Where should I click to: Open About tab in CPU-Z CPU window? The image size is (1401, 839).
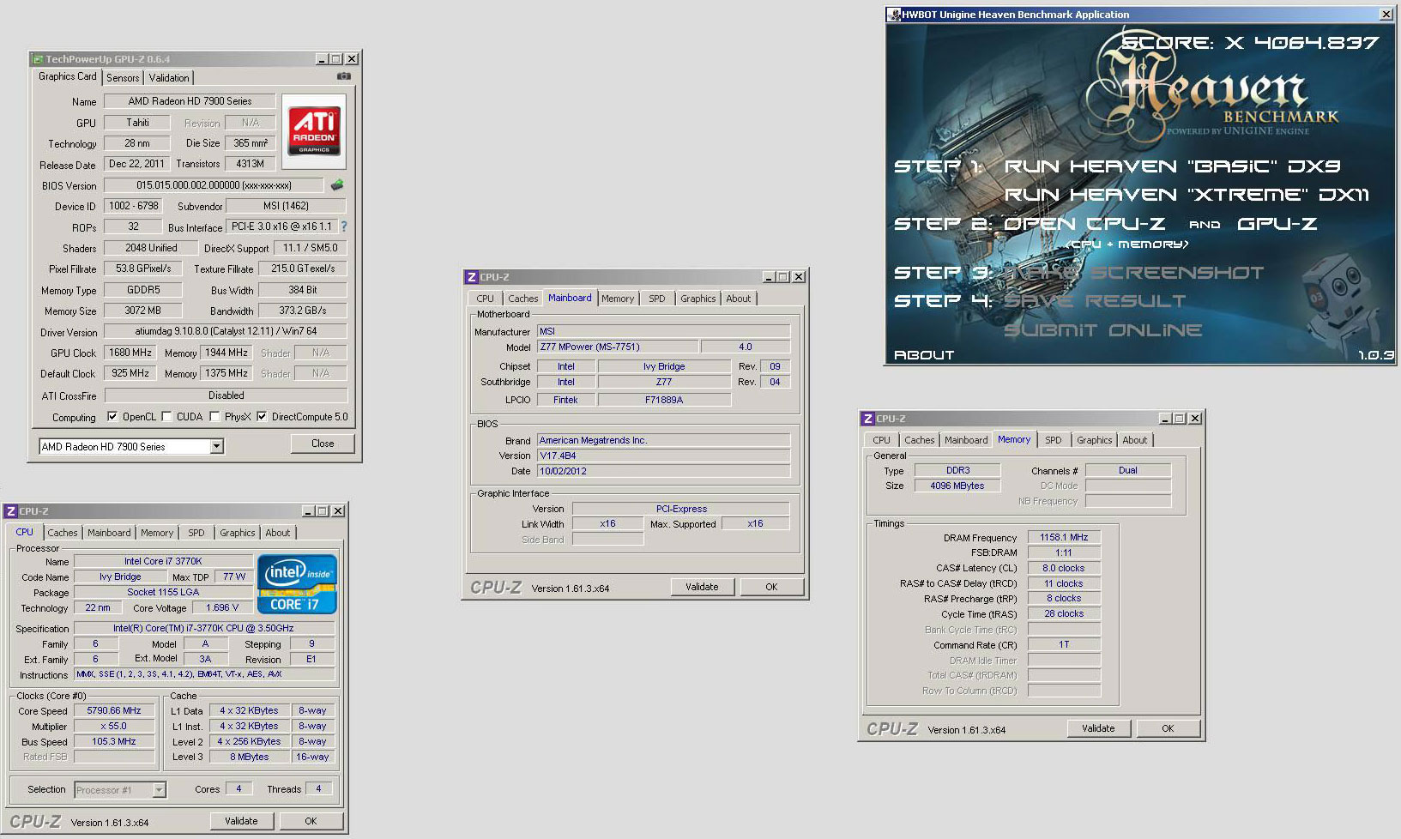click(278, 533)
